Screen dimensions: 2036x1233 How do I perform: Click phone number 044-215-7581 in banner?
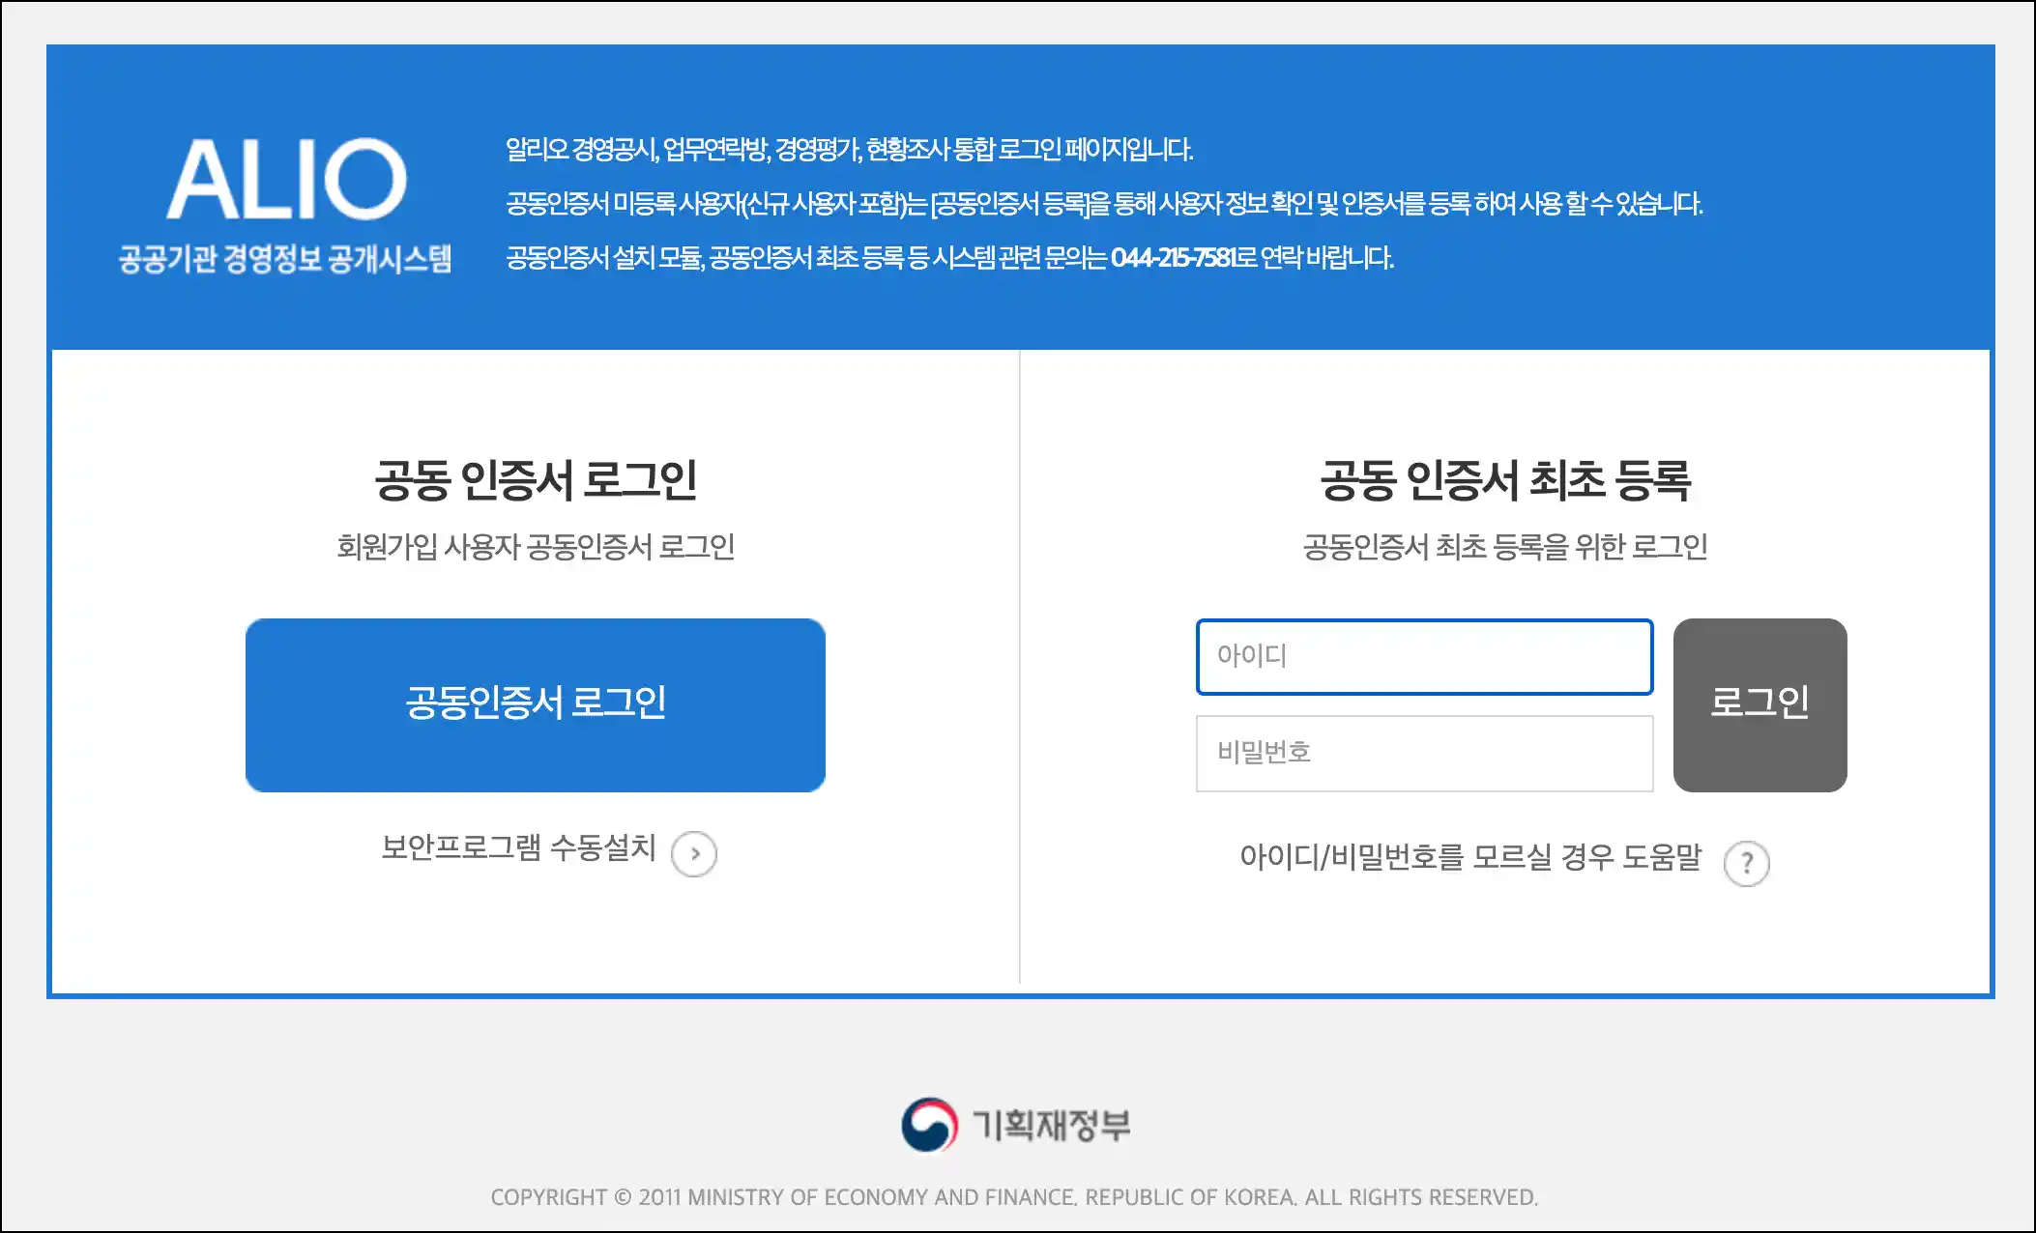[x=1173, y=258]
